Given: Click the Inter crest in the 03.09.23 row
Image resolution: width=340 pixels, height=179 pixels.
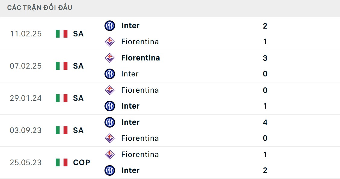Looking at the screenshot, I should tap(110, 122).
